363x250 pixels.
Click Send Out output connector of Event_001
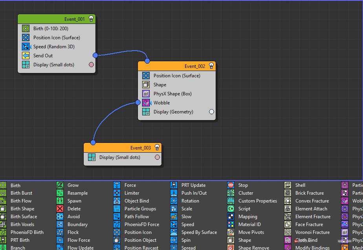95,55
